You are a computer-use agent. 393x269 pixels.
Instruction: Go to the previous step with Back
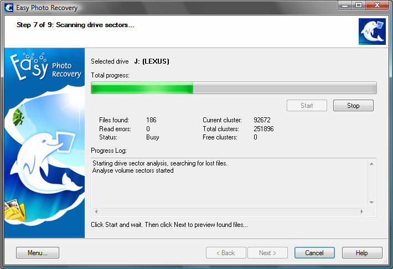[226, 253]
